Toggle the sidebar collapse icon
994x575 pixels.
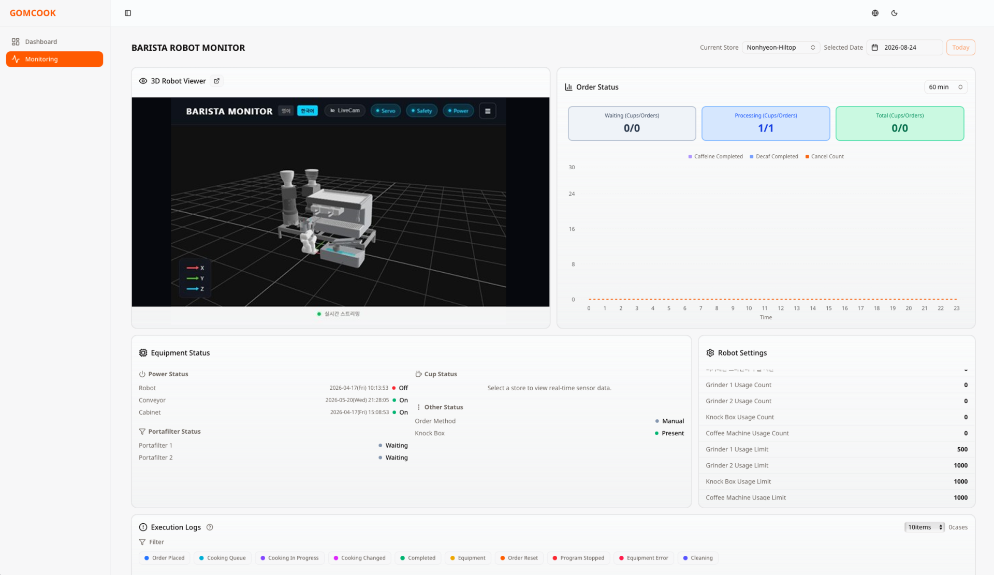(128, 13)
